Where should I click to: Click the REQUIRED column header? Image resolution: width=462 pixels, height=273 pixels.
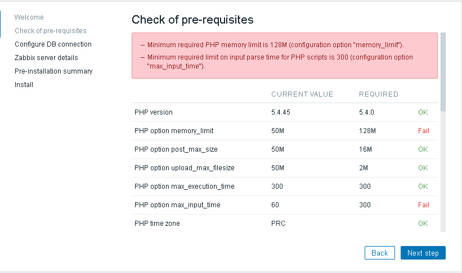(x=379, y=94)
